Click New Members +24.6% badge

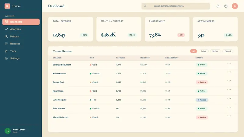[x=228, y=35]
